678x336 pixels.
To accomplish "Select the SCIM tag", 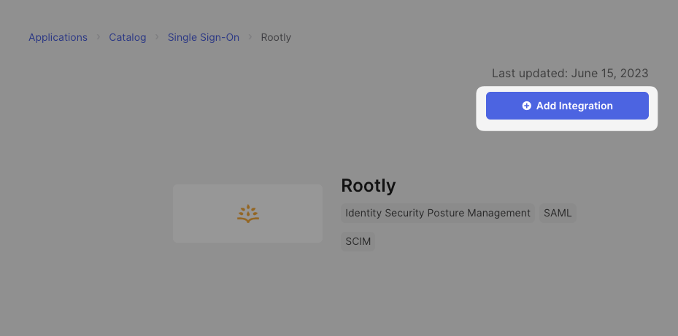I will click(x=358, y=241).
